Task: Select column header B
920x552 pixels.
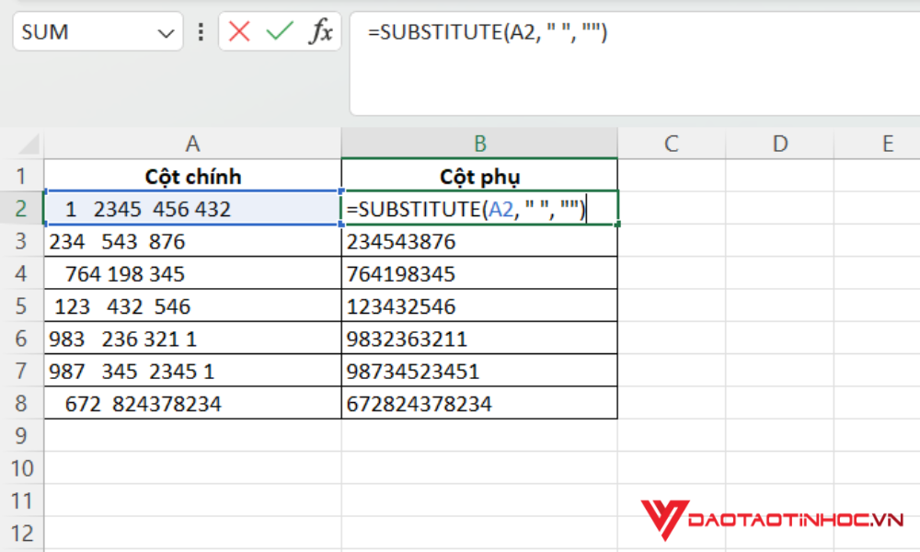Action: pos(481,144)
